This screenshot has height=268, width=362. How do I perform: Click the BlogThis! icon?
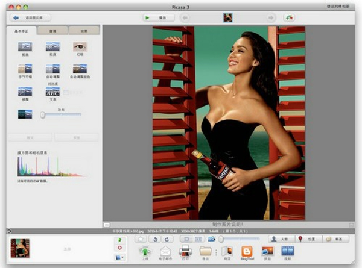pyautogui.click(x=247, y=251)
